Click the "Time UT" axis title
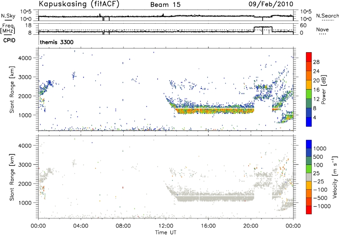Viewport: 339px width, 235px height. tap(166, 232)
